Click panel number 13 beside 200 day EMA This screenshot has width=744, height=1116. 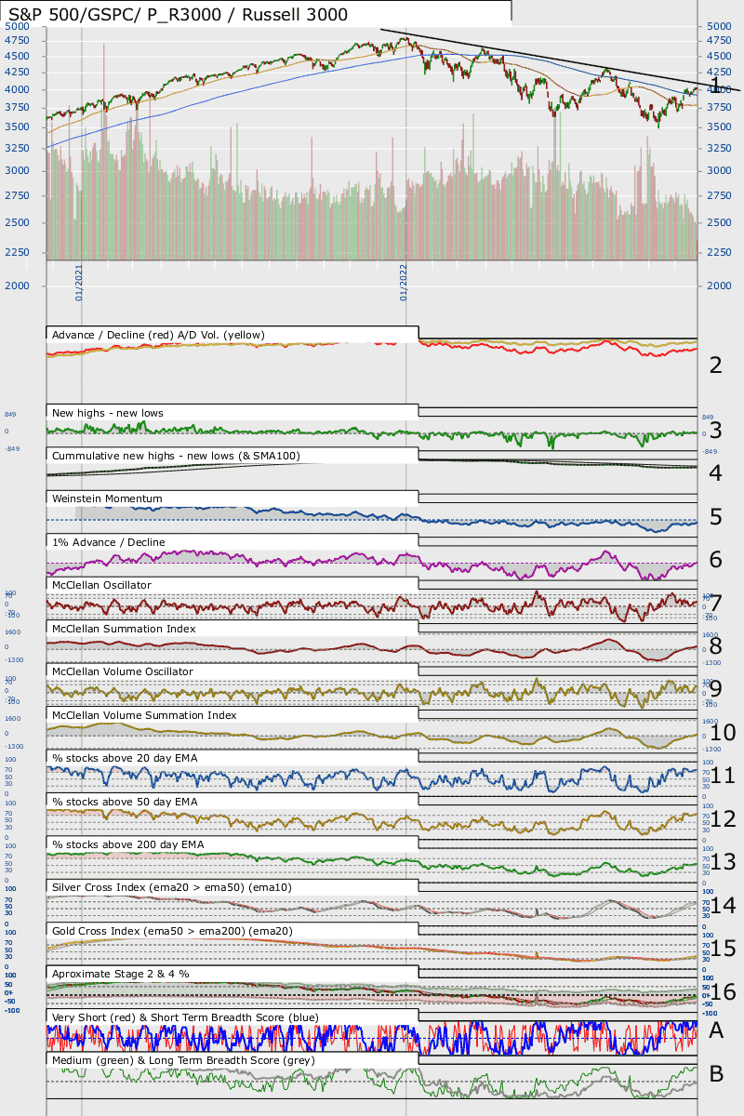coord(723,862)
